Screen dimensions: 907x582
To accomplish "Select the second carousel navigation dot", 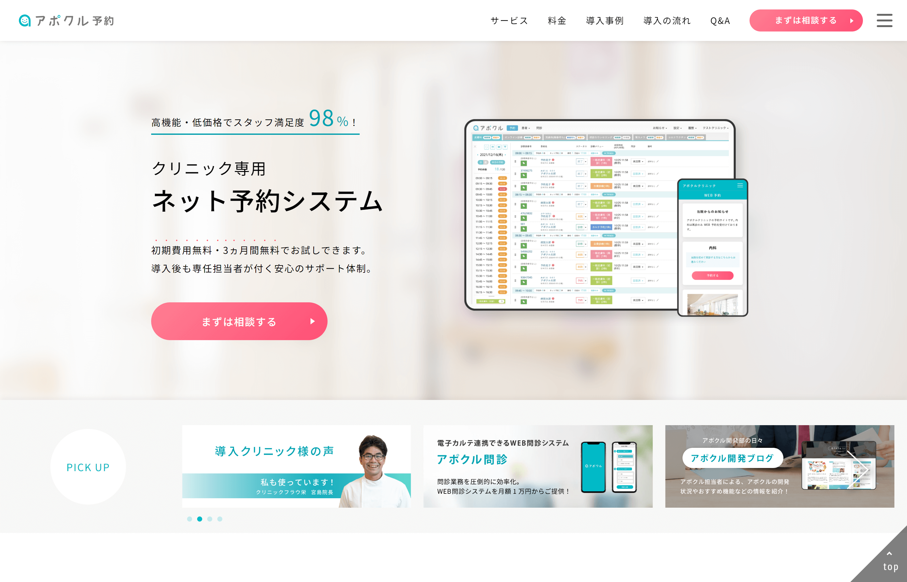I will click(200, 518).
